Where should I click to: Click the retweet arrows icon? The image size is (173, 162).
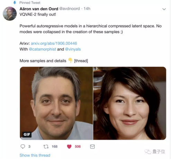(46, 146)
